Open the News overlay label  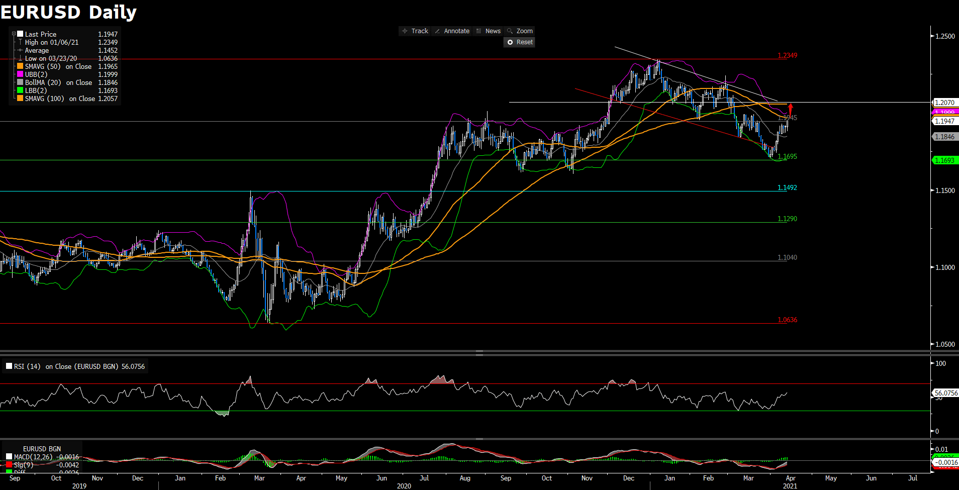click(x=493, y=31)
